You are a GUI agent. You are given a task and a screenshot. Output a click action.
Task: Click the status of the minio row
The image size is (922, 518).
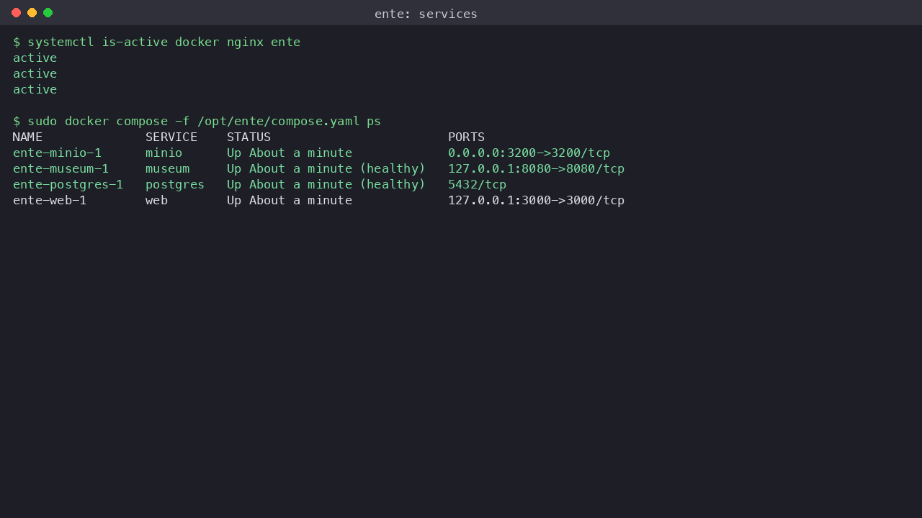point(290,153)
